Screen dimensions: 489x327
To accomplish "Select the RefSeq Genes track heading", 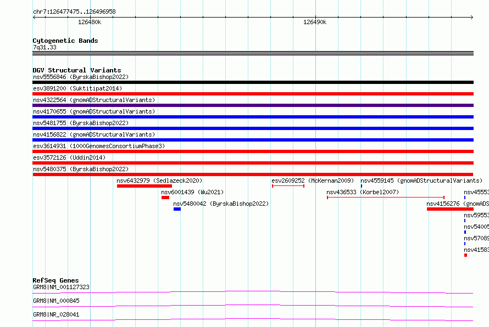I will (55, 280).
